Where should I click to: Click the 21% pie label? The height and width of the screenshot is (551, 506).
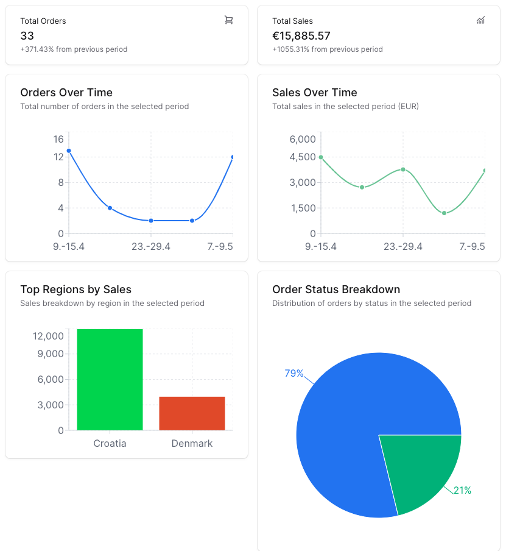(x=462, y=490)
